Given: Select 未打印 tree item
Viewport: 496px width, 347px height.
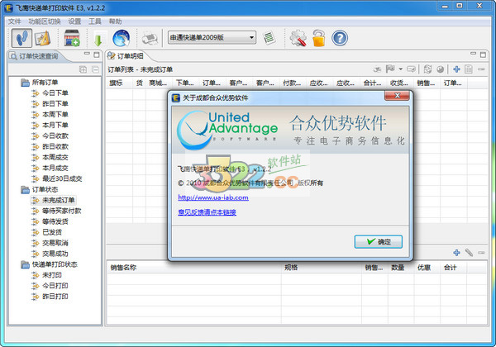Looking at the screenshot, I should coord(47,275).
